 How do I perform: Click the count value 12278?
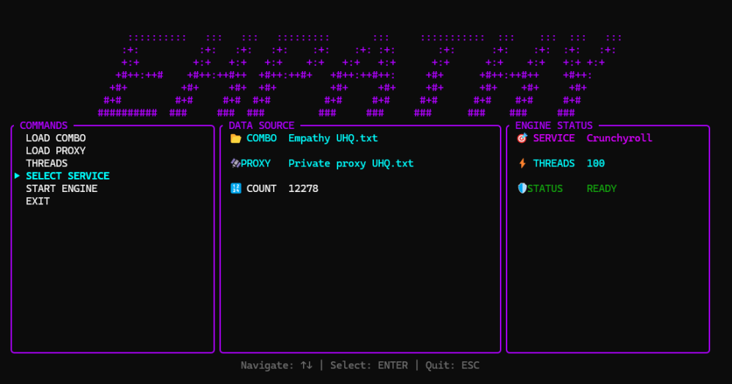(304, 189)
